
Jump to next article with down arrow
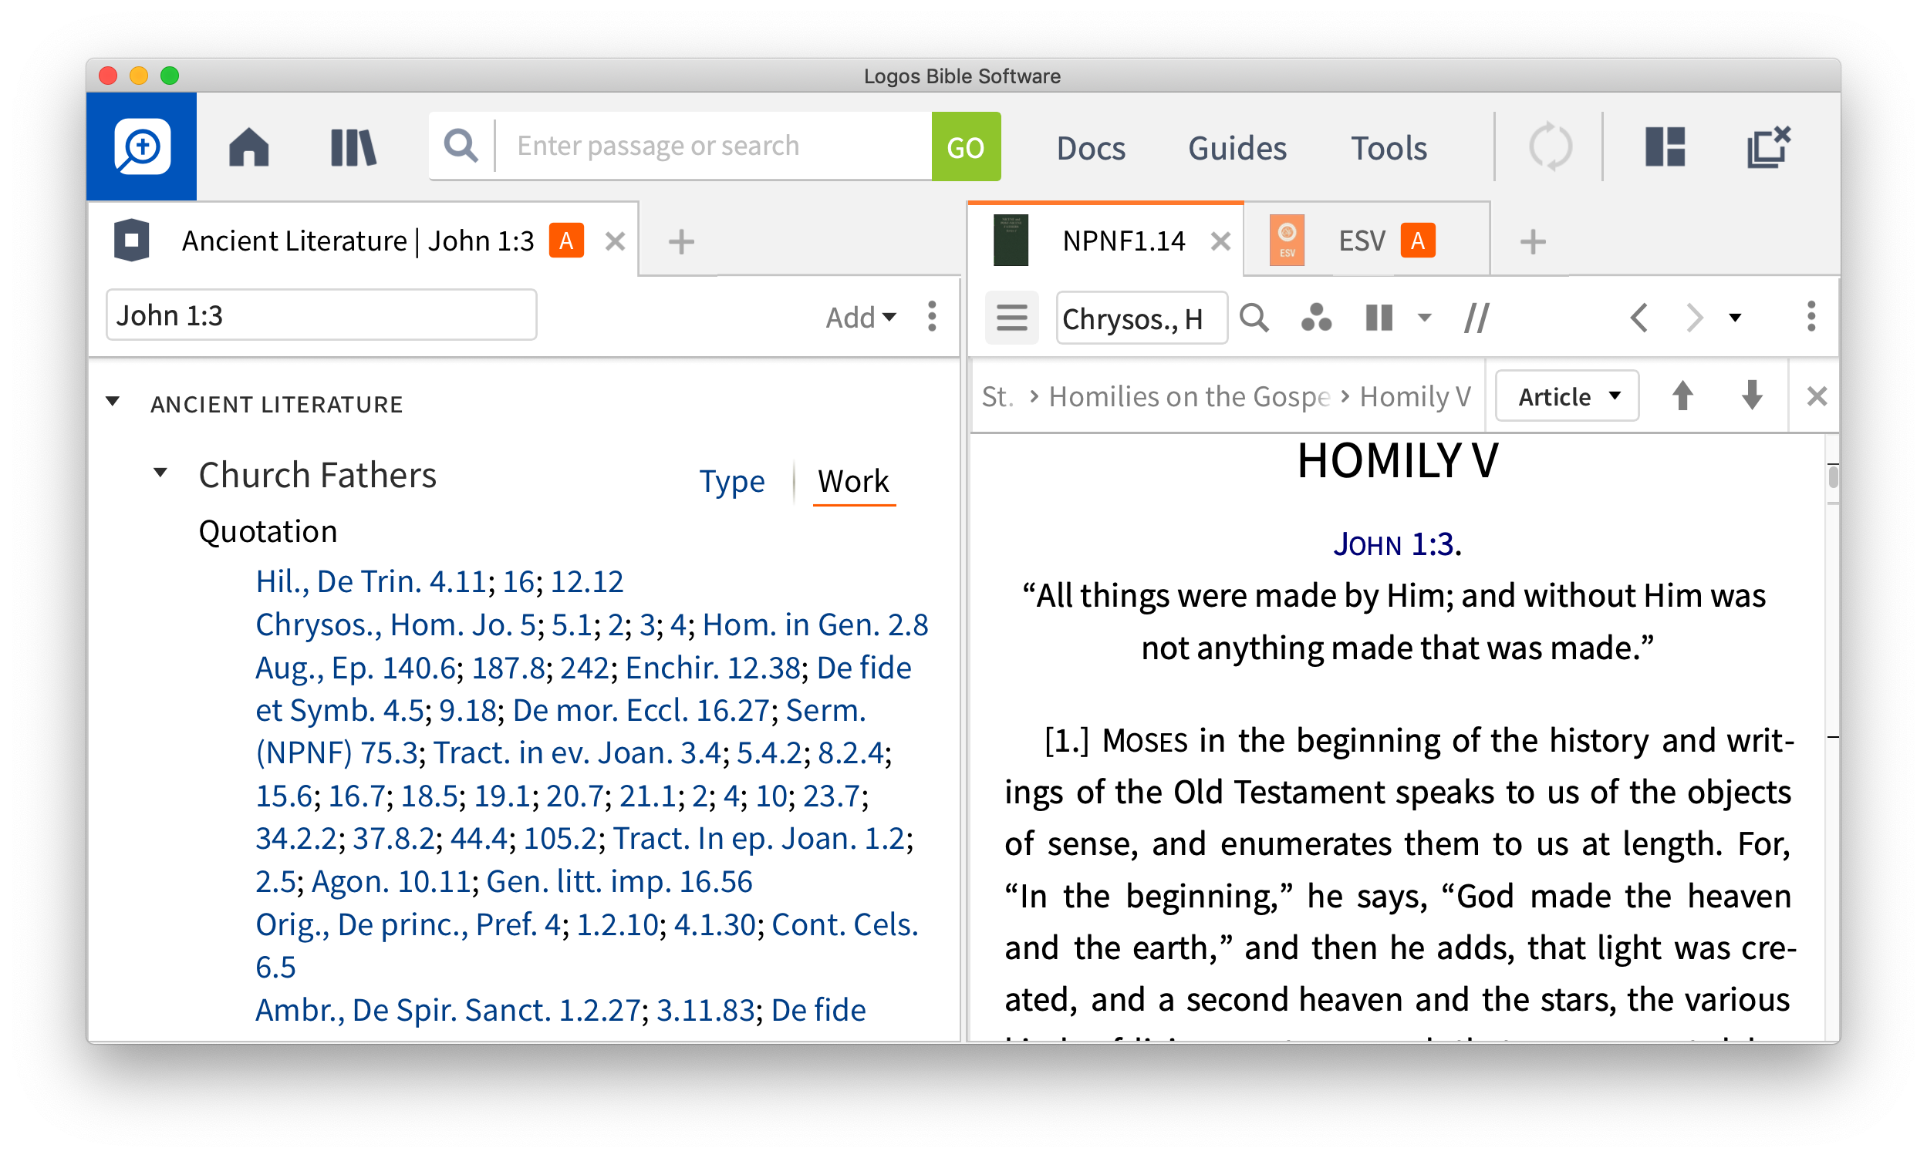(1751, 396)
